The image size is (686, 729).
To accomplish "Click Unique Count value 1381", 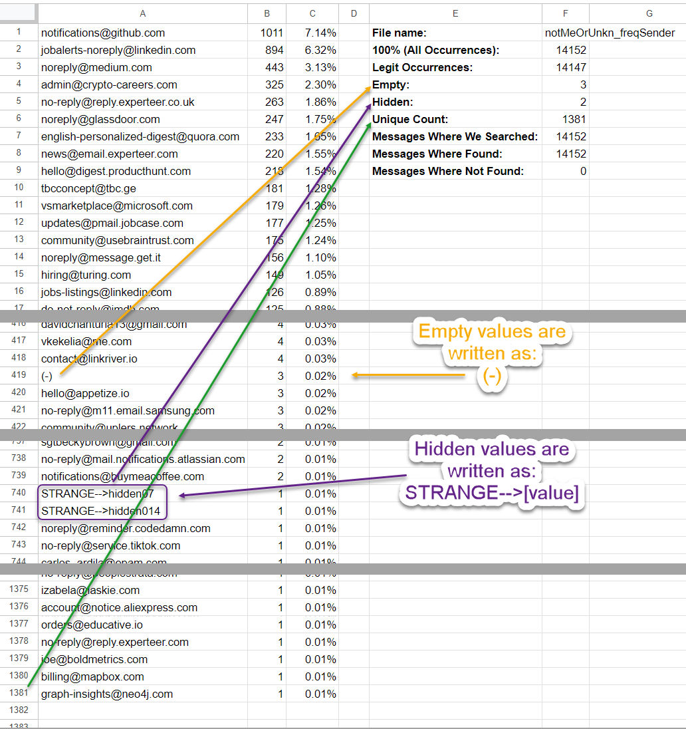I will (x=565, y=119).
